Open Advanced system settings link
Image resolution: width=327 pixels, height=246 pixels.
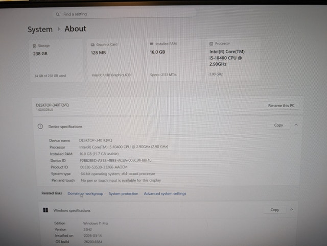click(x=165, y=193)
